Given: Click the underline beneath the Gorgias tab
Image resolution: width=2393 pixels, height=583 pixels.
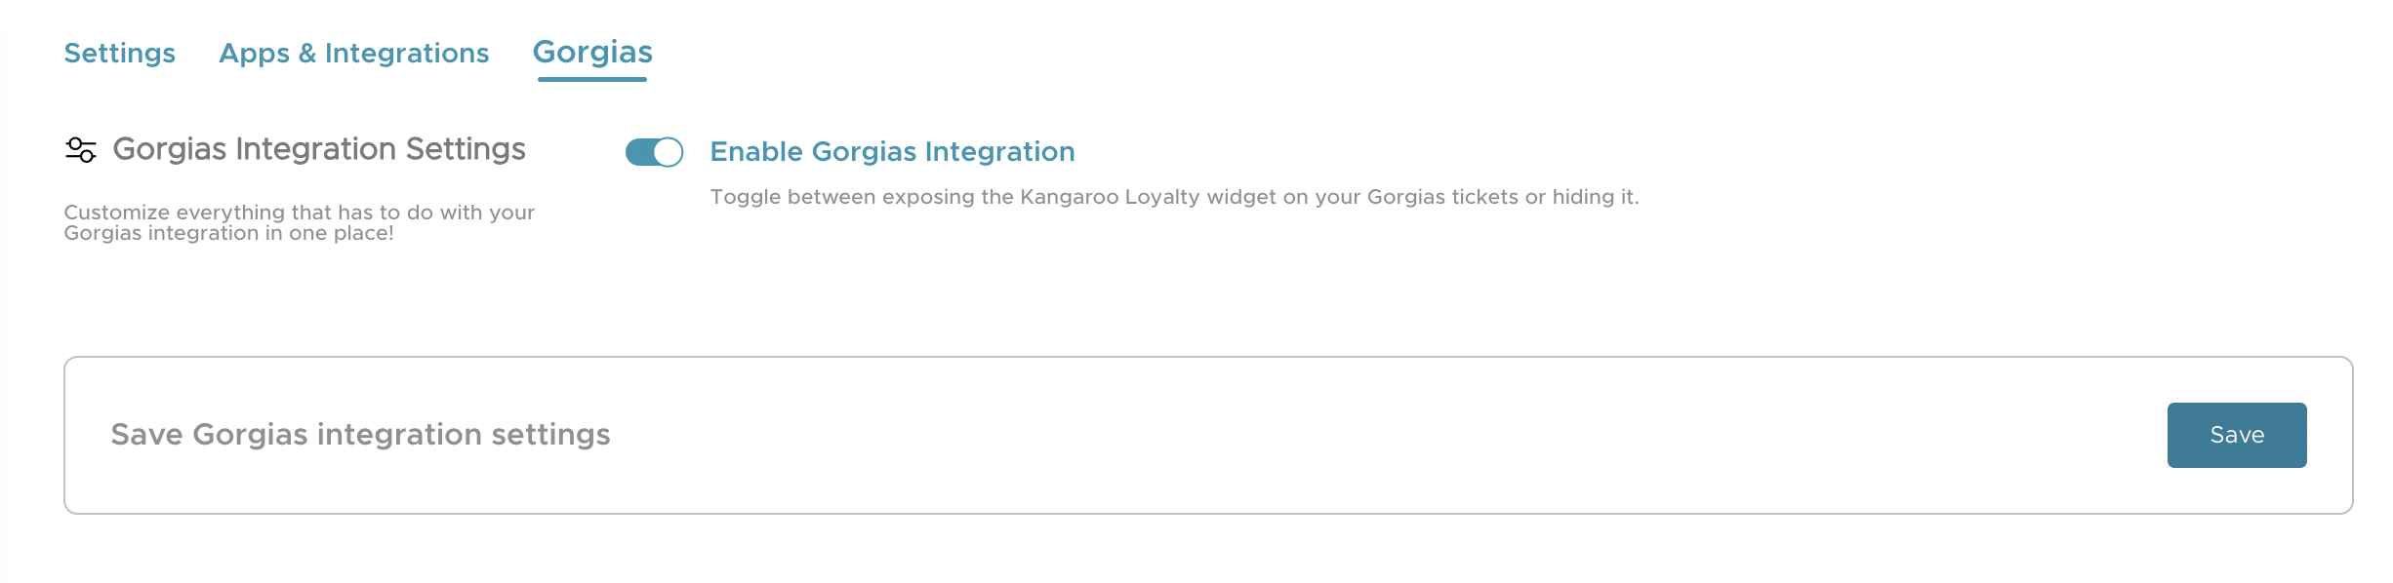Looking at the screenshot, I should [592, 79].
